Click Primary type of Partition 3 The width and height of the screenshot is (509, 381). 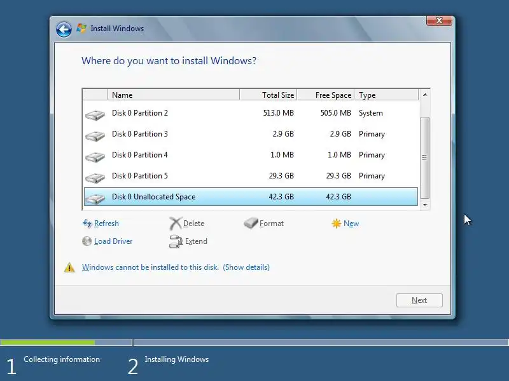pyautogui.click(x=372, y=134)
